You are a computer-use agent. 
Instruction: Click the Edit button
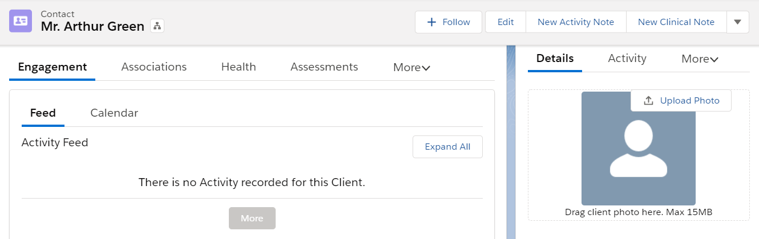(x=506, y=22)
